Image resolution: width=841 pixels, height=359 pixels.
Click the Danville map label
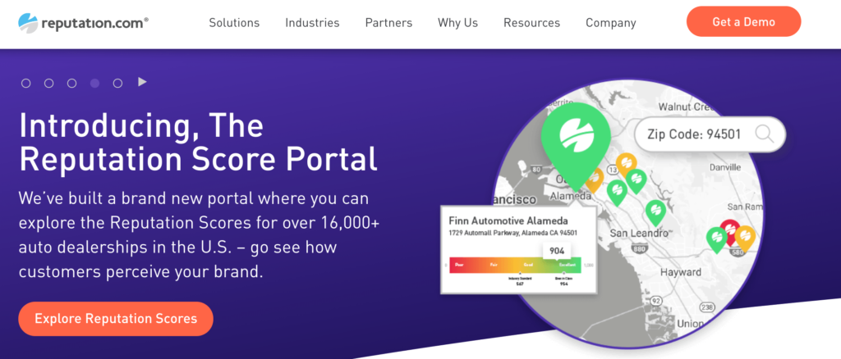point(725,167)
